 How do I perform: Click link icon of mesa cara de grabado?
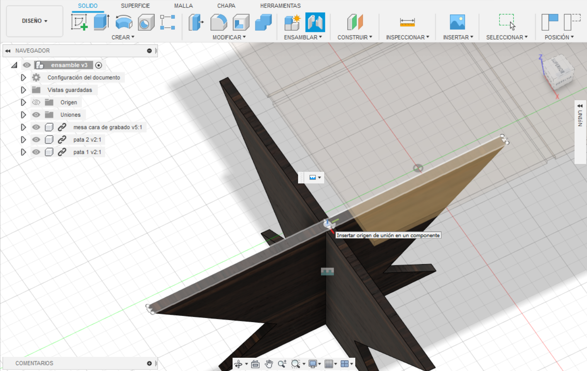point(62,127)
